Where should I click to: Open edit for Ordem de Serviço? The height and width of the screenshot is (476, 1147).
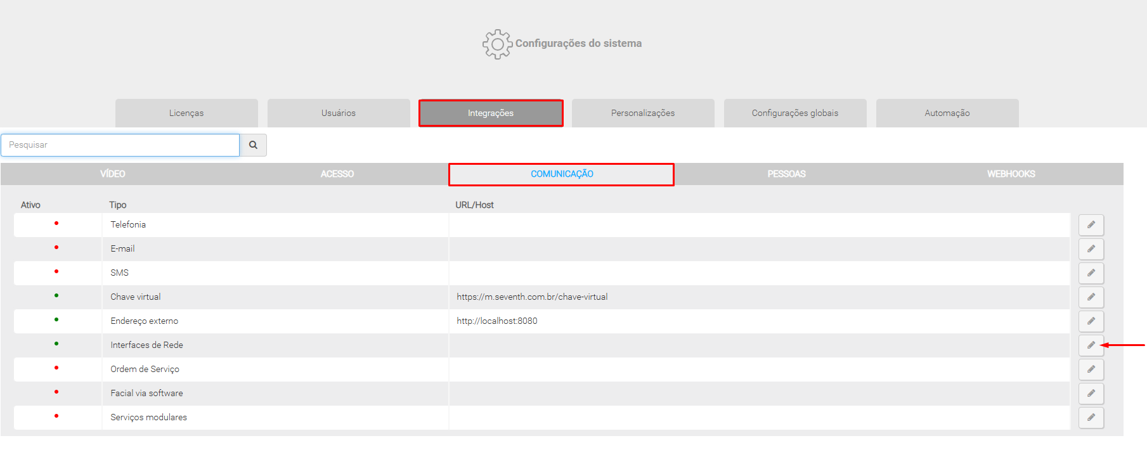point(1091,370)
